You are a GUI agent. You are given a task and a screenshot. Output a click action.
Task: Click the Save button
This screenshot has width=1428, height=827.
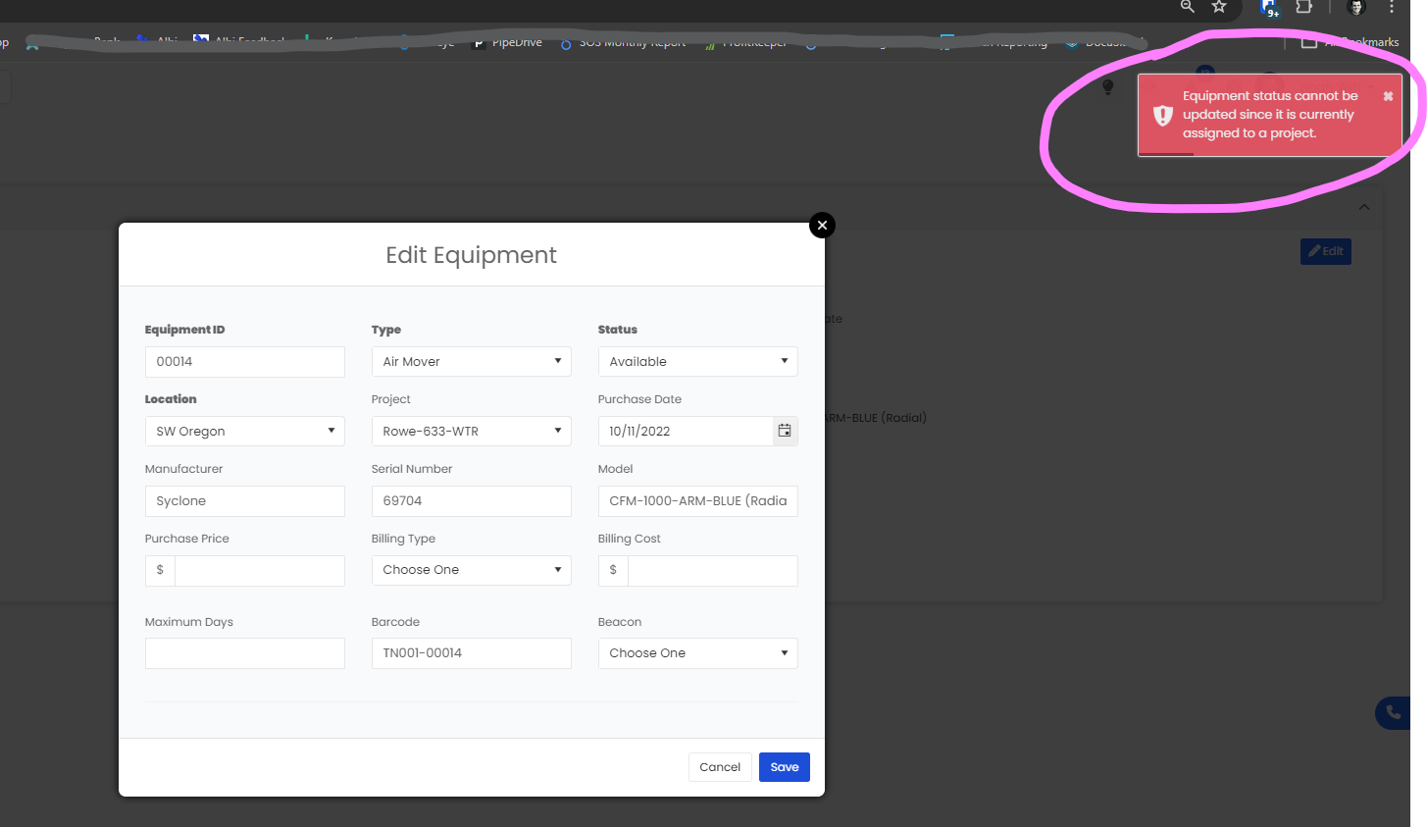click(x=784, y=767)
